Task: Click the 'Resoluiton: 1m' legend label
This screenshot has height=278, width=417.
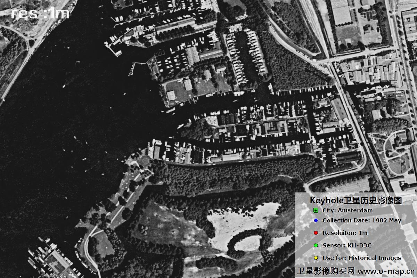Action: pyautogui.click(x=345, y=233)
